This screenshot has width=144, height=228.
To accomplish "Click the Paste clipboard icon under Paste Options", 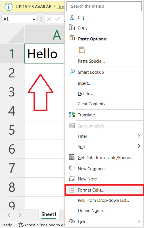I will point(82,50).
